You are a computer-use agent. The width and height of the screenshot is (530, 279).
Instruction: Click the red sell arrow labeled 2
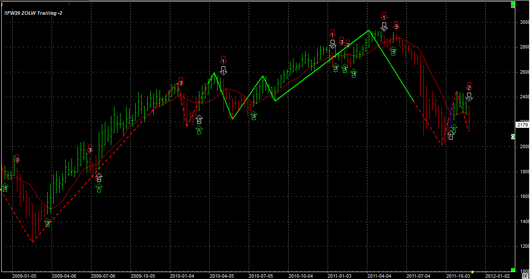click(x=469, y=86)
